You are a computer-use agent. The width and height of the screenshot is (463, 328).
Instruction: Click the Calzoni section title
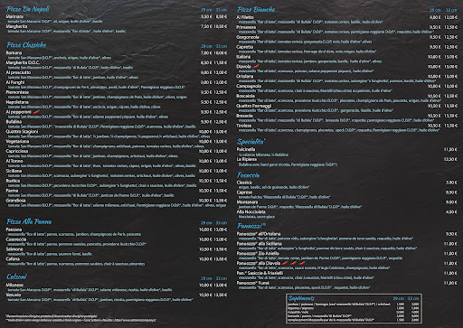point(16,276)
